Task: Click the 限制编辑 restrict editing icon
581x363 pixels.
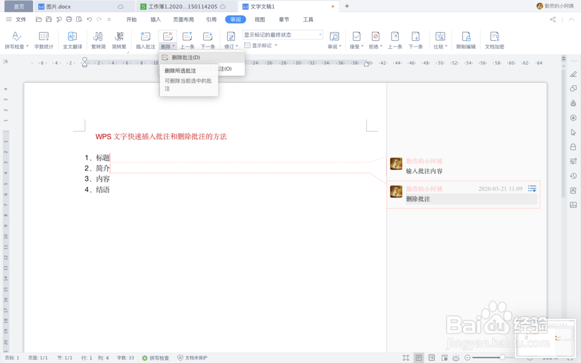Action: [467, 38]
